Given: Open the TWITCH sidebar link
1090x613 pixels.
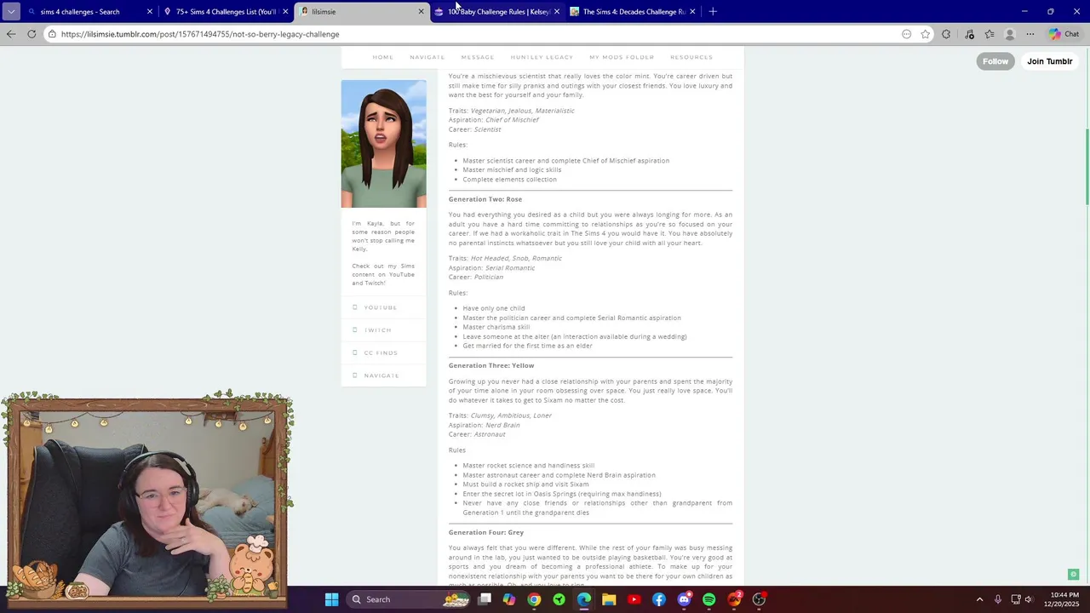Looking at the screenshot, I should [x=378, y=330].
